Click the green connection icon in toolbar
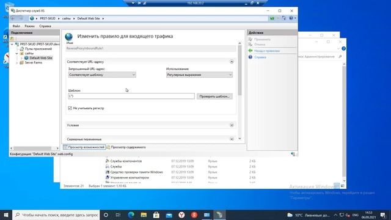 pos(272,18)
